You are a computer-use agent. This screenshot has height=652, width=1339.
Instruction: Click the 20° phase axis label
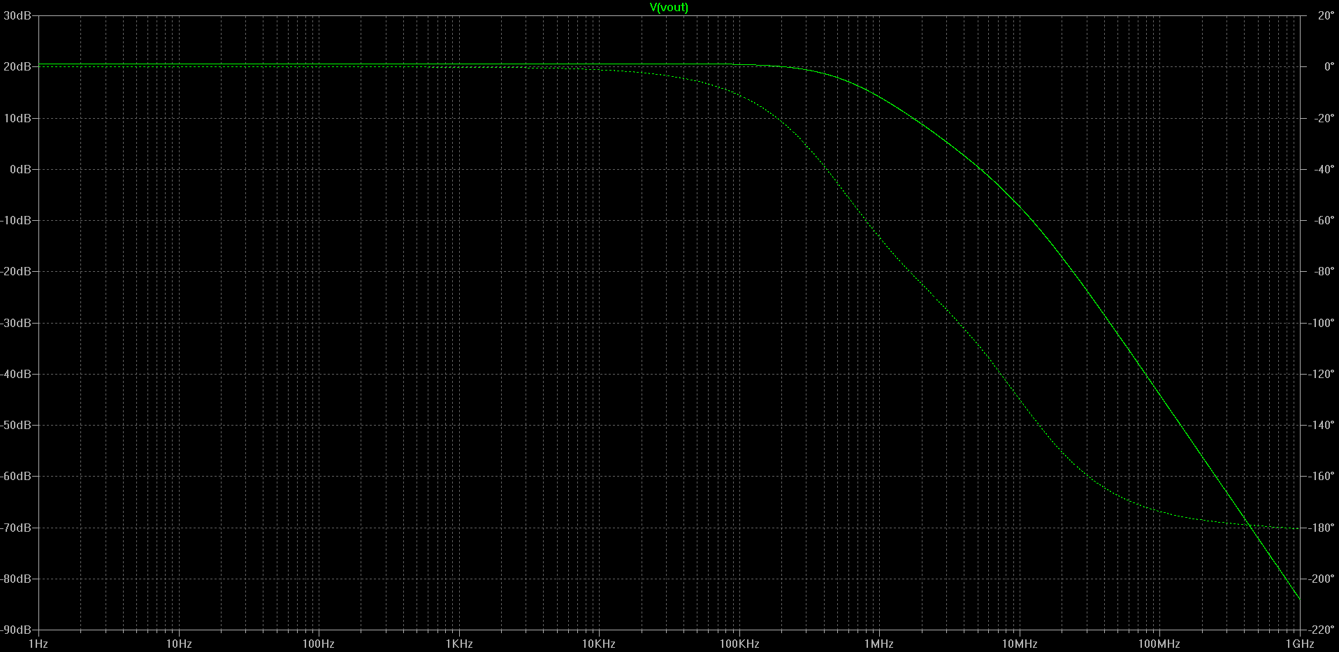click(1326, 15)
